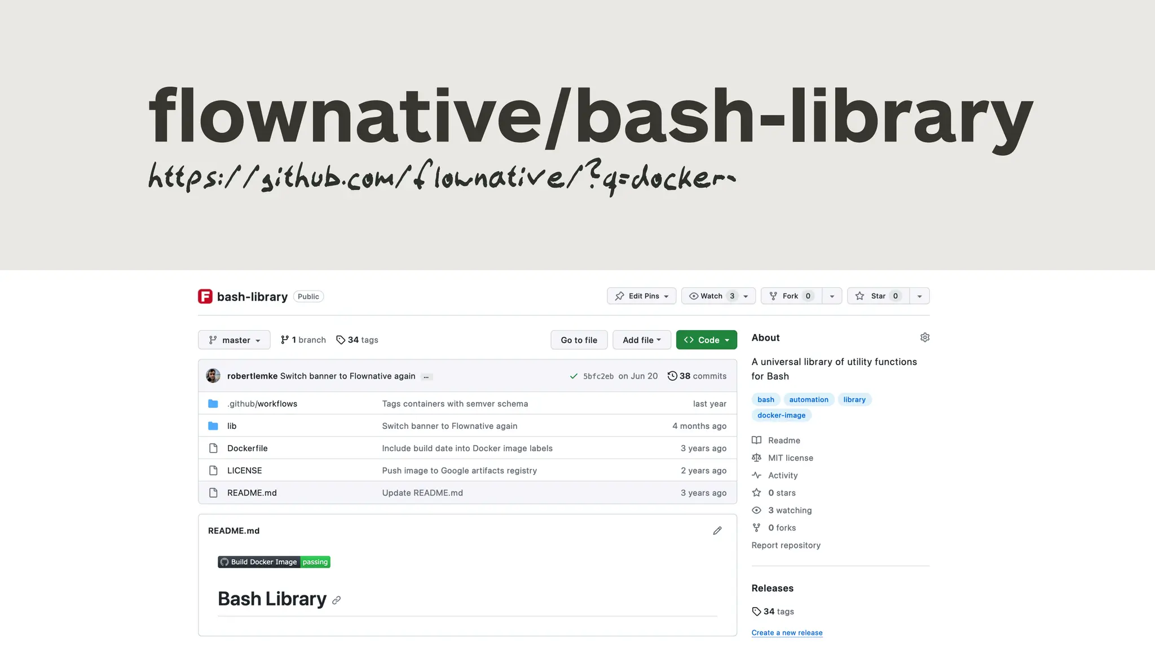Click the README.md file icon in file list
This screenshot has width=1155, height=650.
click(213, 493)
